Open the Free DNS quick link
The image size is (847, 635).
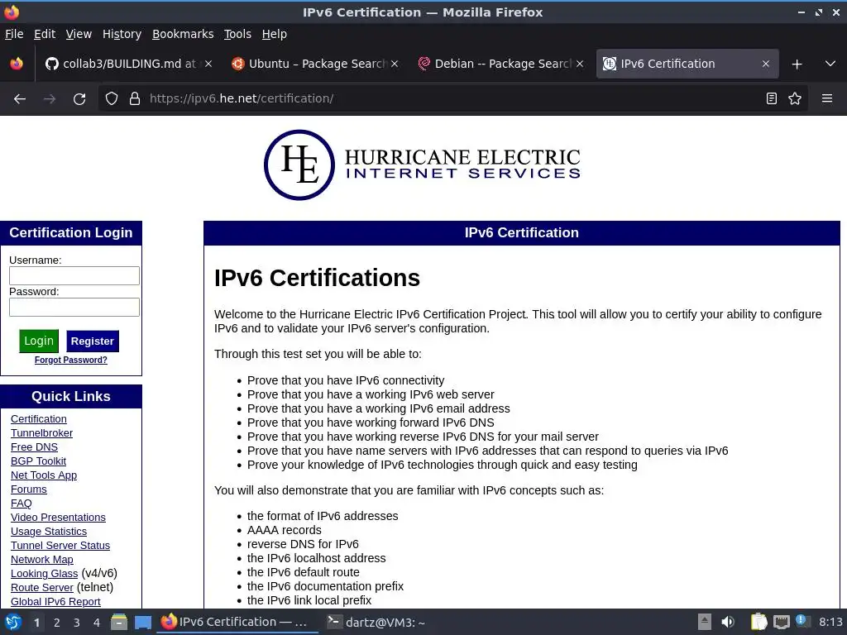(x=34, y=447)
